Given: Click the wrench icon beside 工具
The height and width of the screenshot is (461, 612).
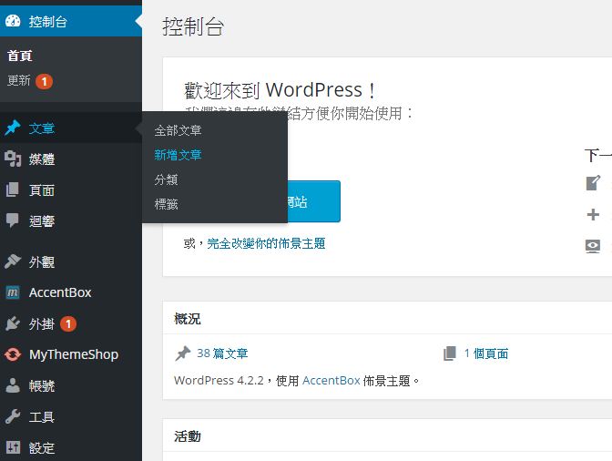Looking at the screenshot, I should tap(13, 416).
